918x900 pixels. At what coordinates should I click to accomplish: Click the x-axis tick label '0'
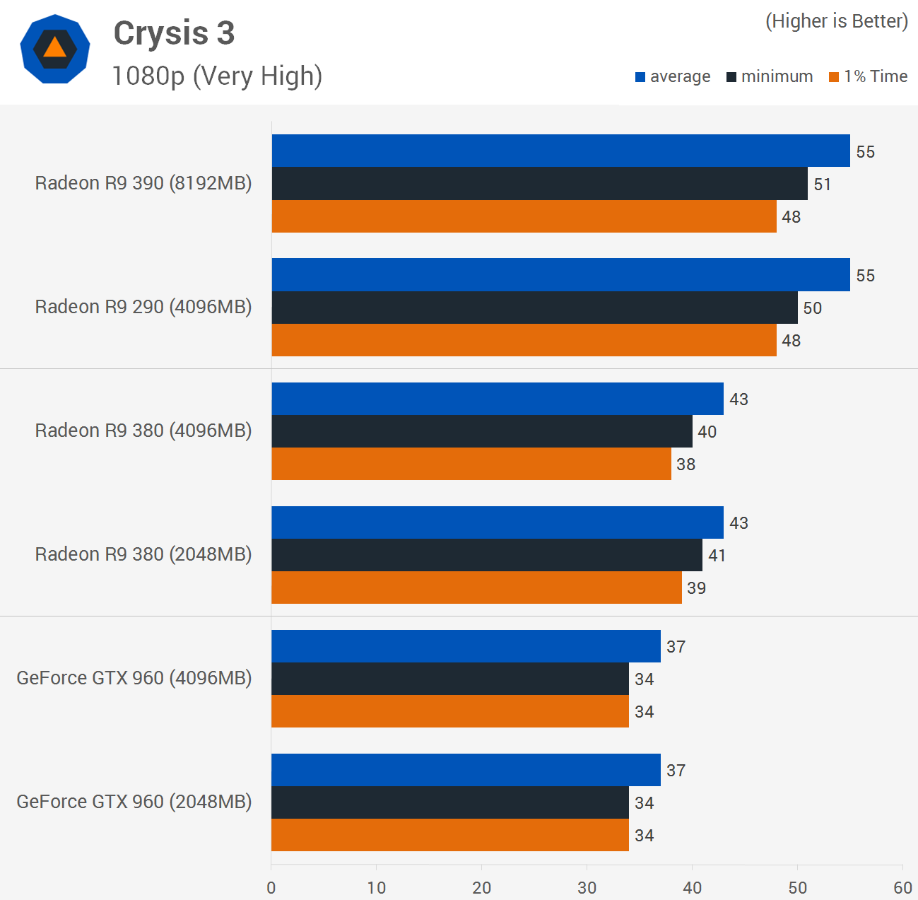pyautogui.click(x=271, y=888)
